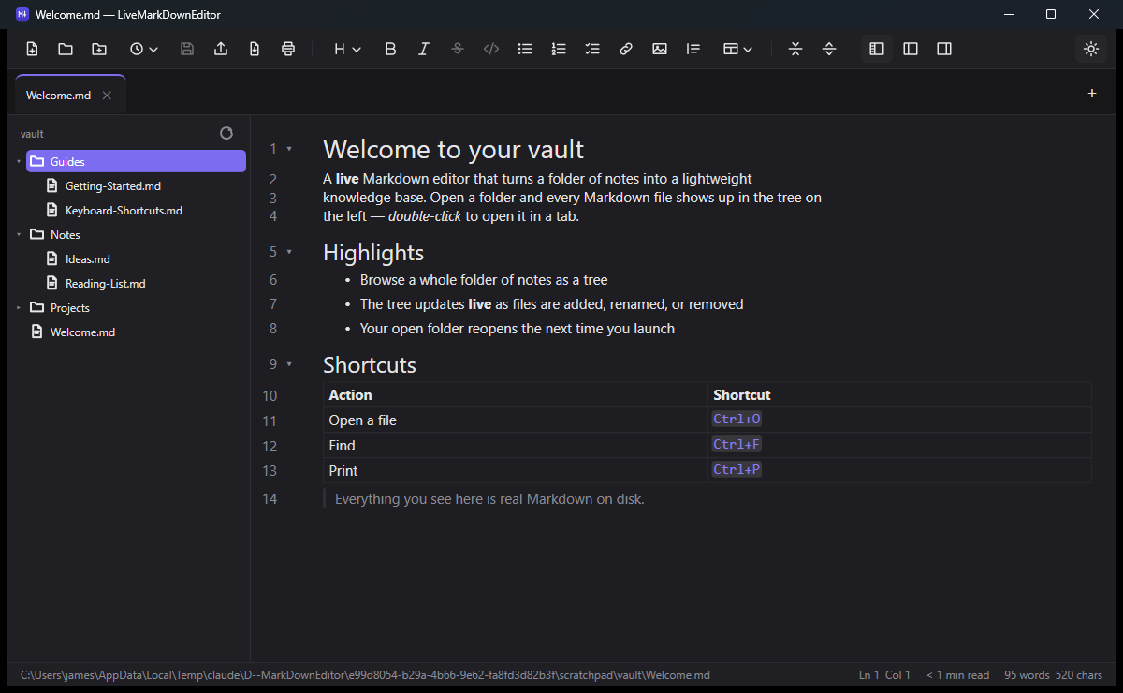
Task: Open the table insert dropdown
Action: point(738,49)
